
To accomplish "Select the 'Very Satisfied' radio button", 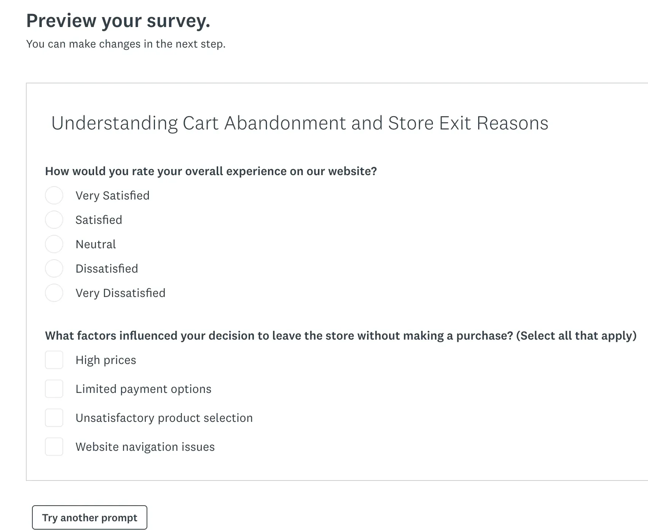I will click(x=54, y=195).
